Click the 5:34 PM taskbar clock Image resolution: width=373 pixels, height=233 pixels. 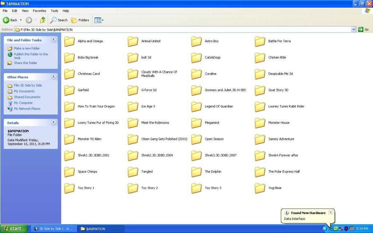(362, 229)
